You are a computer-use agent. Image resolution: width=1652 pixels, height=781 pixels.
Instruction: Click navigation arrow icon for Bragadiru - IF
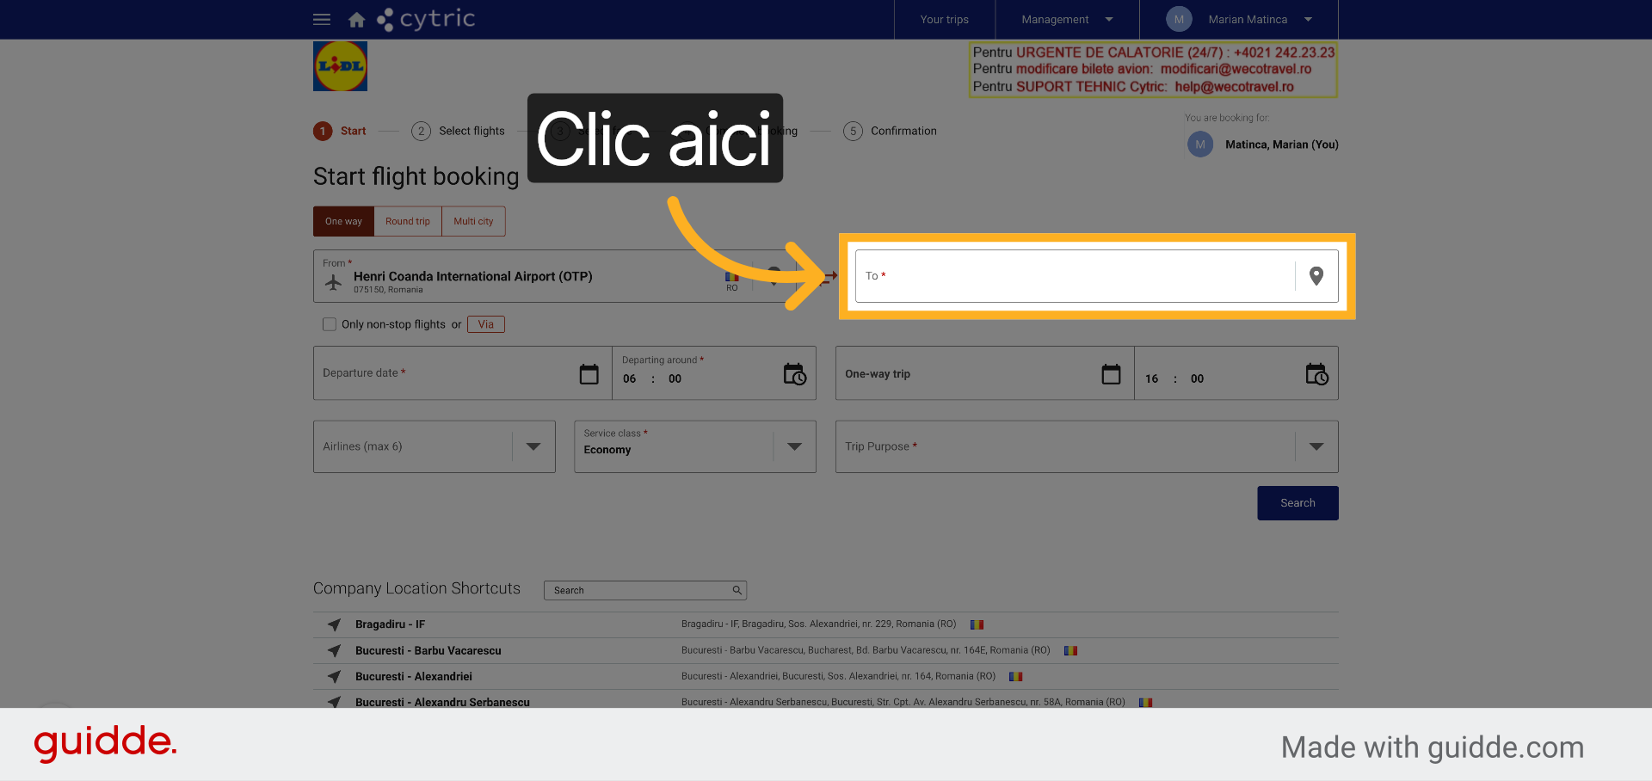pyautogui.click(x=334, y=624)
